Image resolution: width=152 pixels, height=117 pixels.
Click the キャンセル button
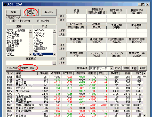[49, 12]
